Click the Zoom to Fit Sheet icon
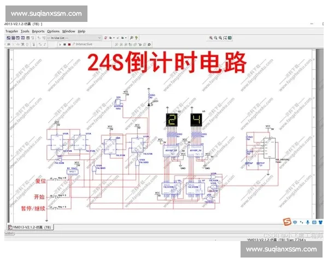 (225, 38)
